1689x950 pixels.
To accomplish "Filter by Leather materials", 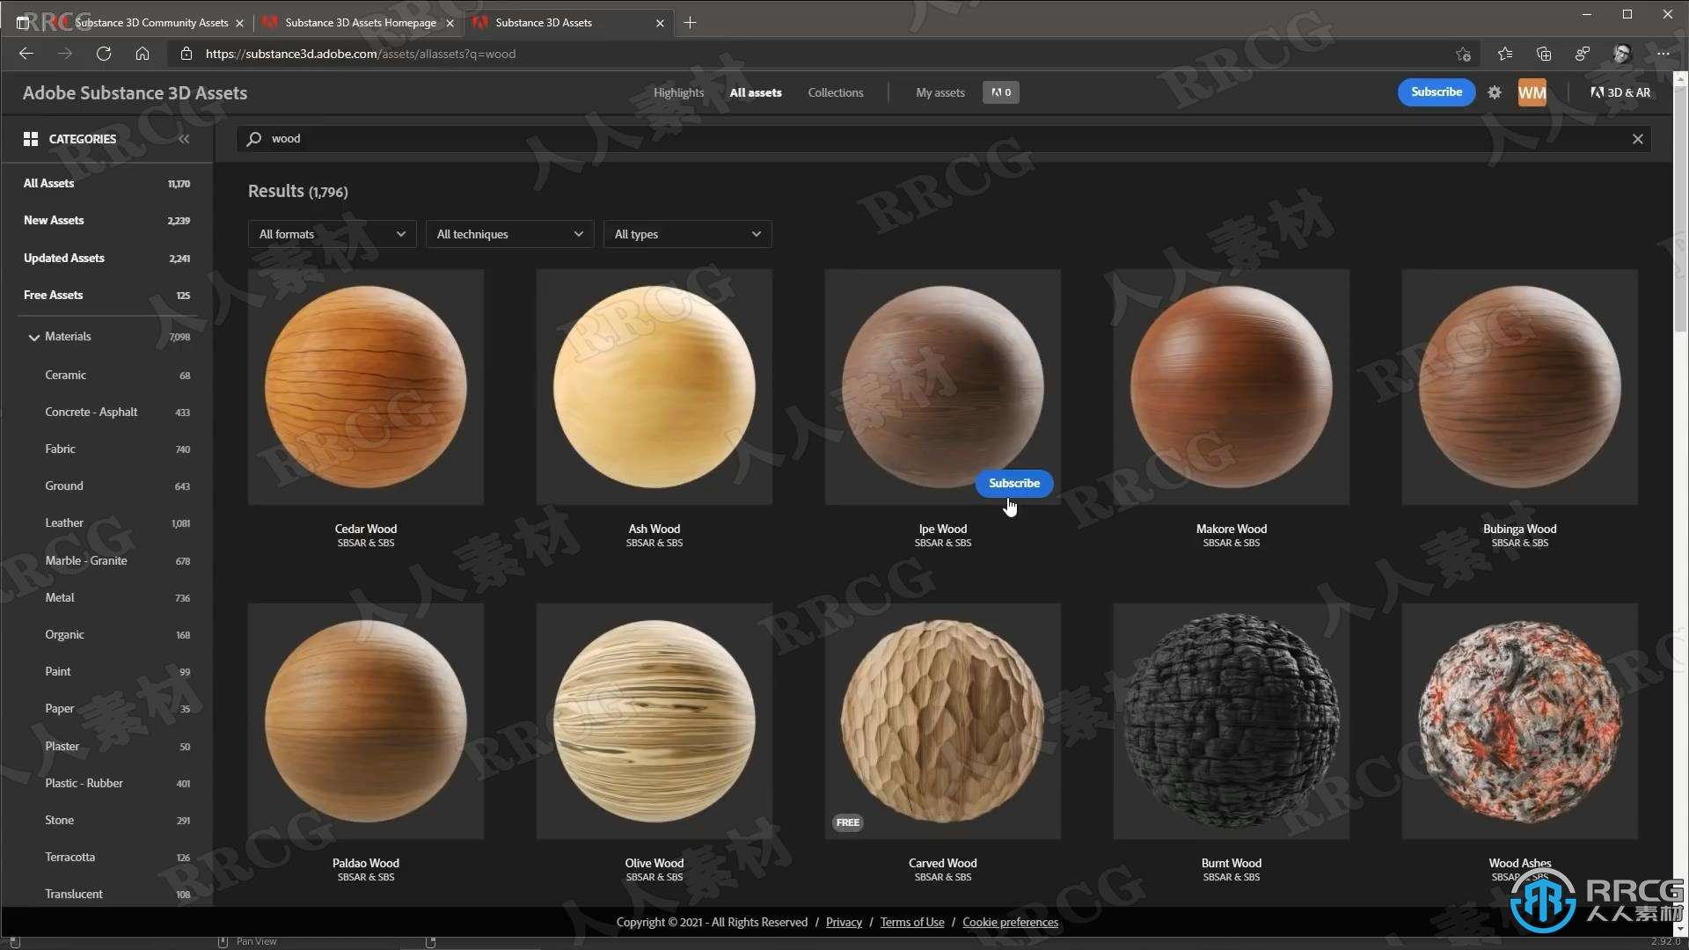I will [x=117, y=522].
